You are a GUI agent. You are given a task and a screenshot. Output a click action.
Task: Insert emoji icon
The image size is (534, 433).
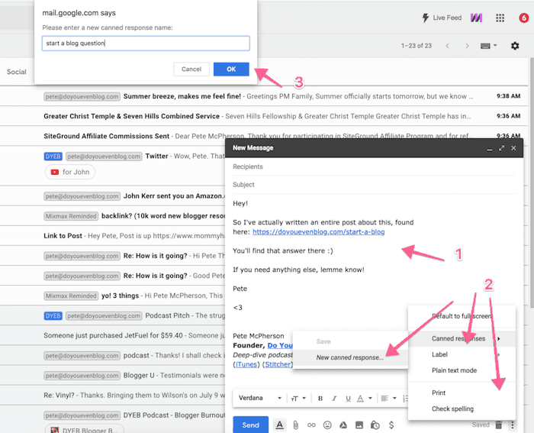coord(327,425)
